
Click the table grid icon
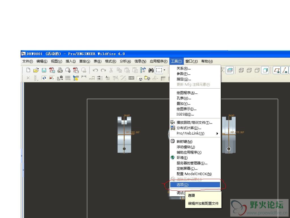click(163, 78)
